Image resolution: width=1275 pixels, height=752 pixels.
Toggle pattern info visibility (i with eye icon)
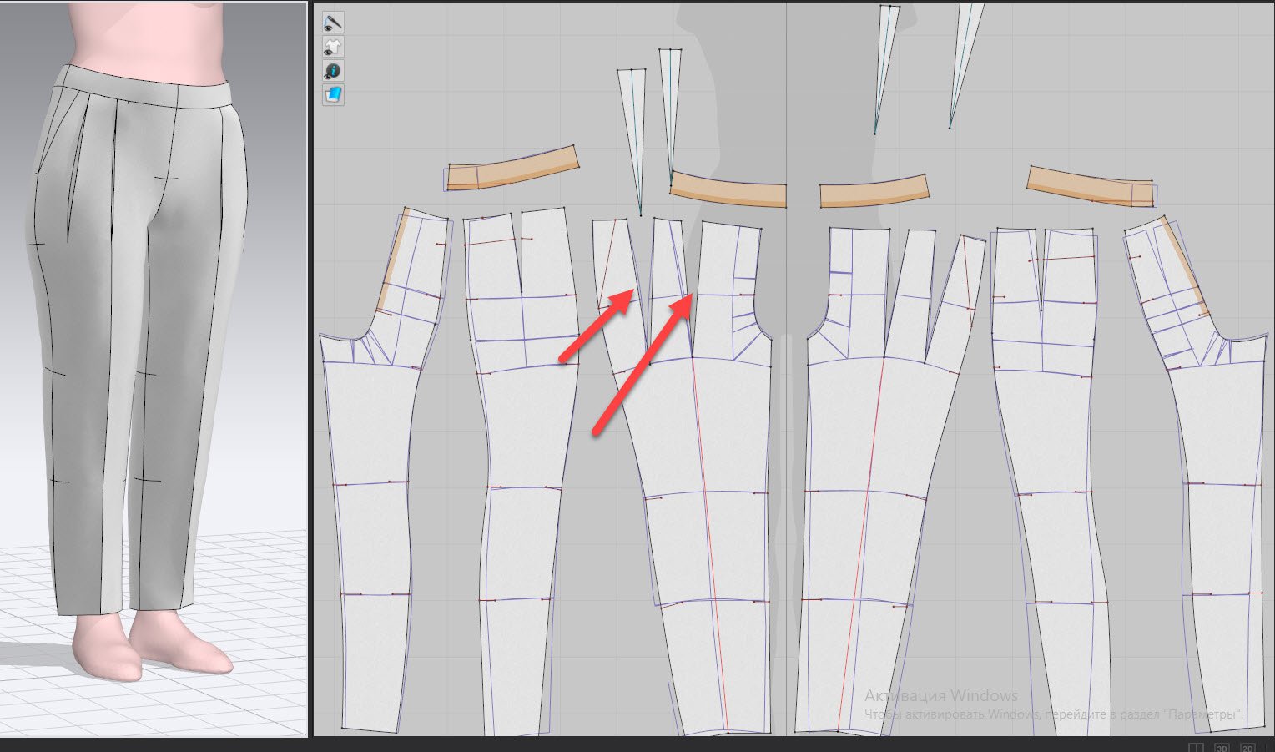click(333, 71)
